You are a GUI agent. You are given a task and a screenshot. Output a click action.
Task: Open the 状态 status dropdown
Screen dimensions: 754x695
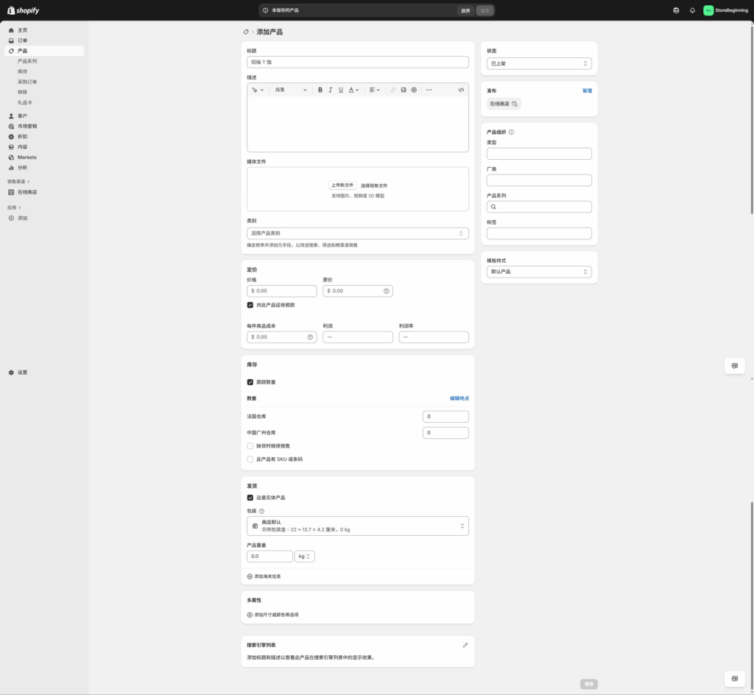click(x=539, y=64)
